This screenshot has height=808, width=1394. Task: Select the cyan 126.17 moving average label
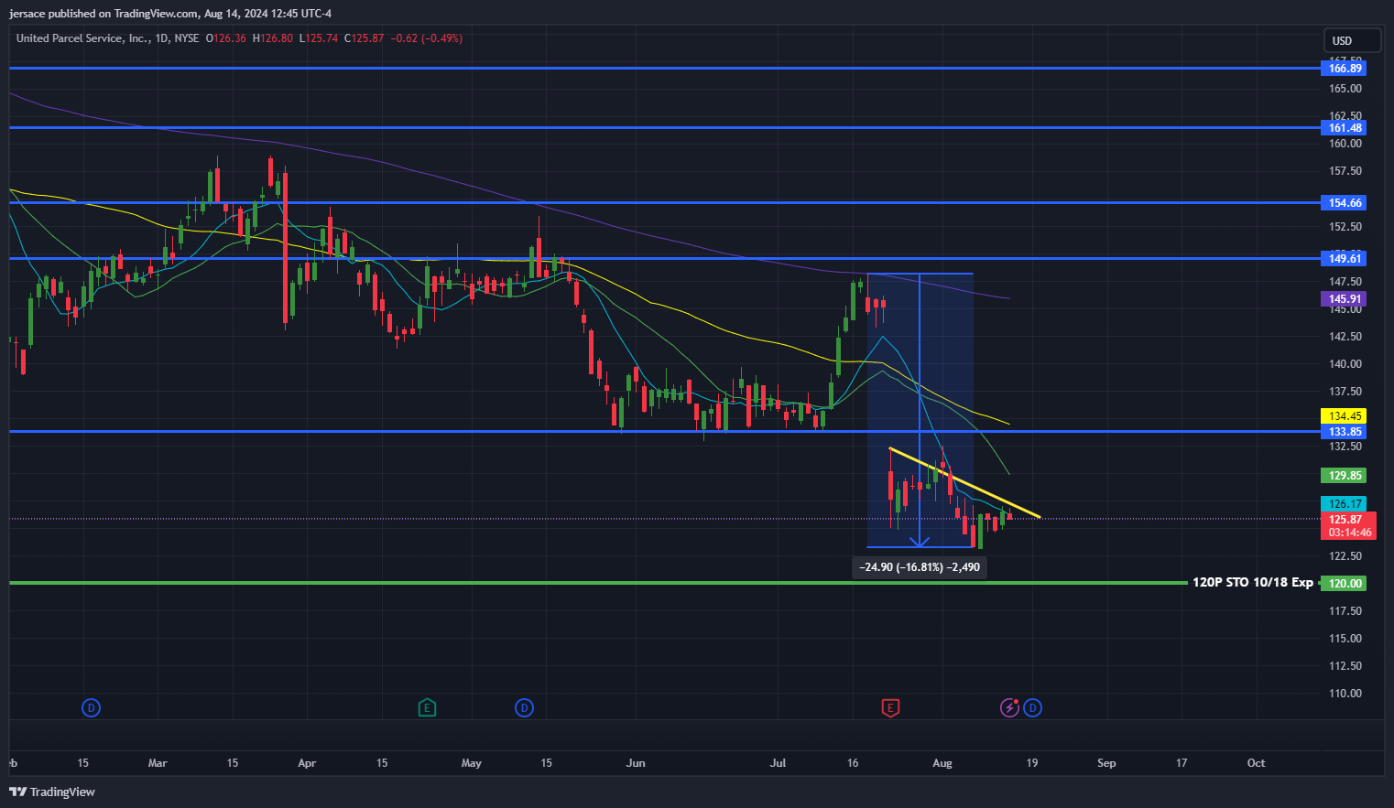pos(1345,503)
